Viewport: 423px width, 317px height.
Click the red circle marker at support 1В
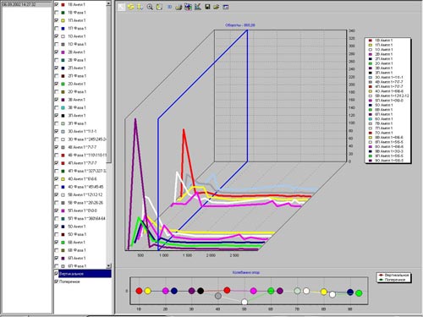tap(139, 291)
